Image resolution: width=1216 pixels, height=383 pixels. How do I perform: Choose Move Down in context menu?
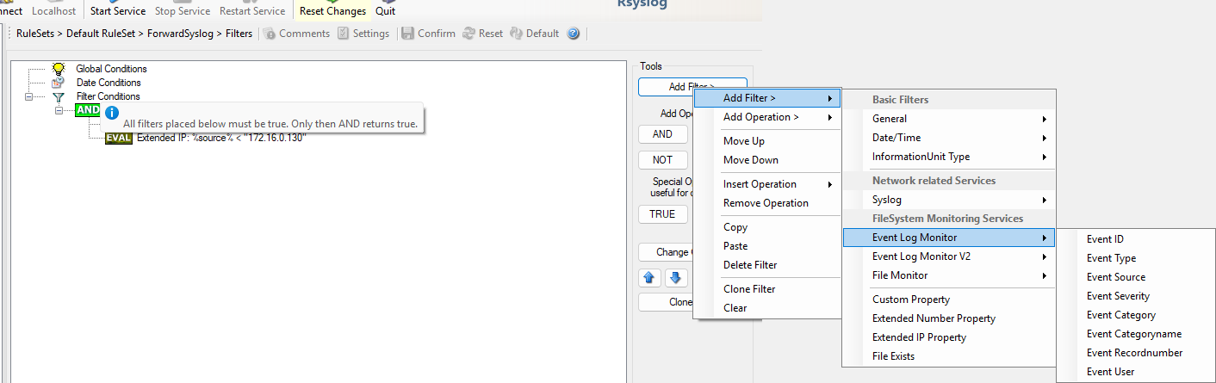pos(766,160)
